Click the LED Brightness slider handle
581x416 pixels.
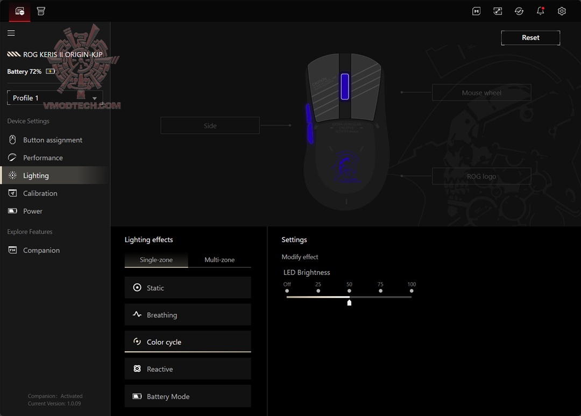point(349,303)
